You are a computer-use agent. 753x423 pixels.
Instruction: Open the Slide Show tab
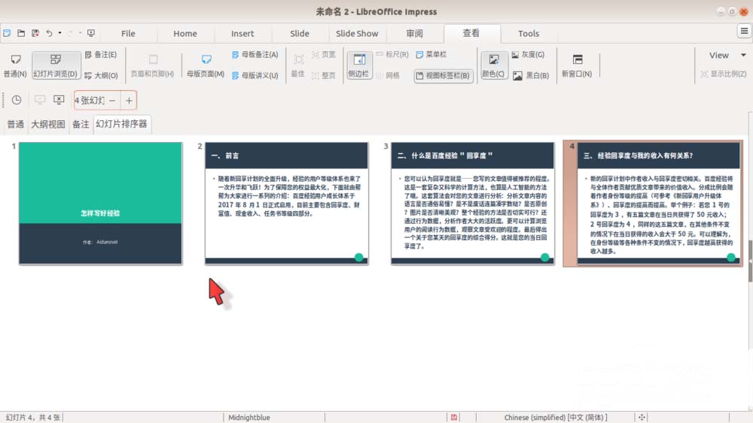click(357, 33)
